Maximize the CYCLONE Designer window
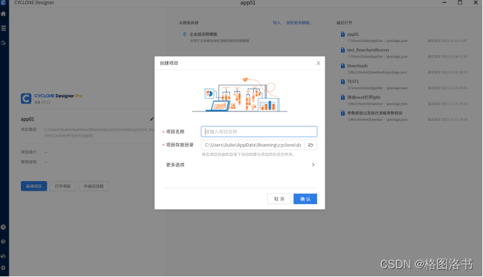Viewport: 483px width, 277px height. click(460, 3)
